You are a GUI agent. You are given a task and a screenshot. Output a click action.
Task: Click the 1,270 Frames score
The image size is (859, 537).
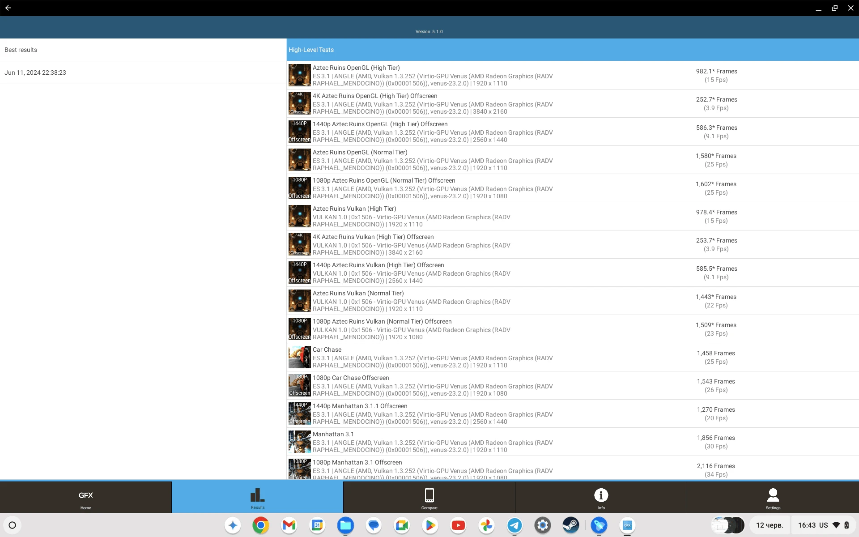[x=716, y=409]
